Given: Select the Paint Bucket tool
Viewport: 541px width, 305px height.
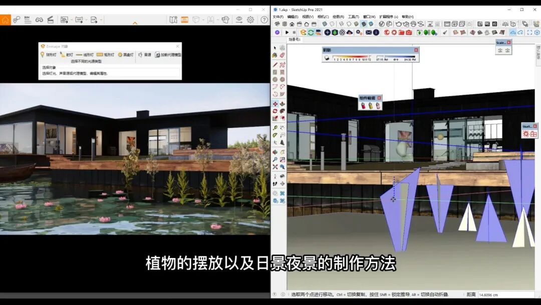Looking at the screenshot, I should 275,55.
